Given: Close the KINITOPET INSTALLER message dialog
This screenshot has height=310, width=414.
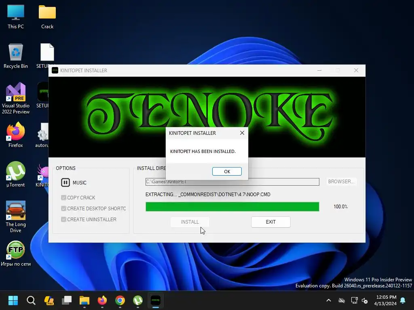Looking at the screenshot, I should 242,133.
